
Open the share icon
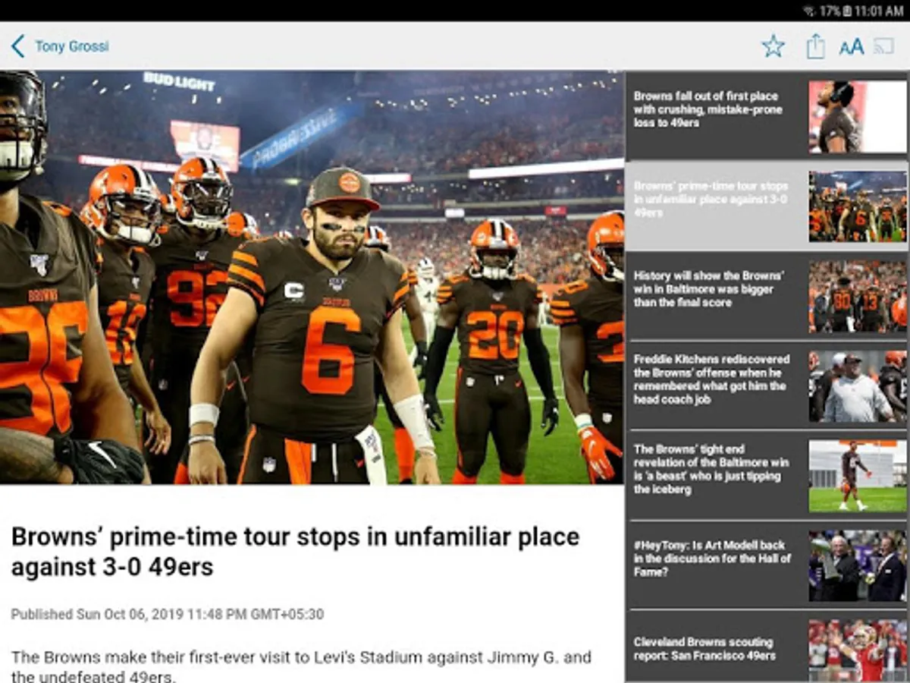click(x=815, y=46)
